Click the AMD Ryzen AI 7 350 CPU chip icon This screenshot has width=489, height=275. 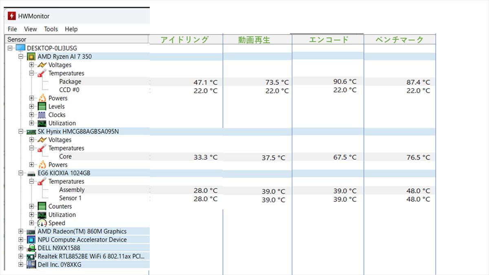(31, 57)
